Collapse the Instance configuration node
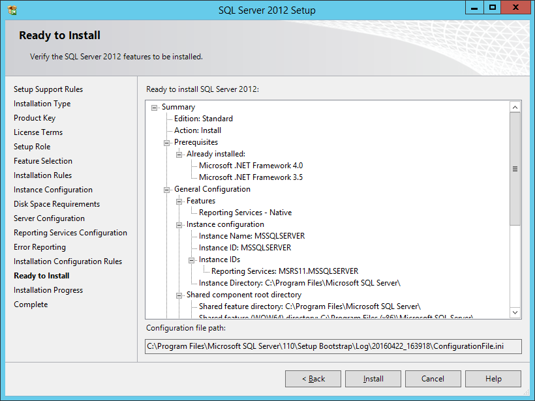 (x=178, y=224)
